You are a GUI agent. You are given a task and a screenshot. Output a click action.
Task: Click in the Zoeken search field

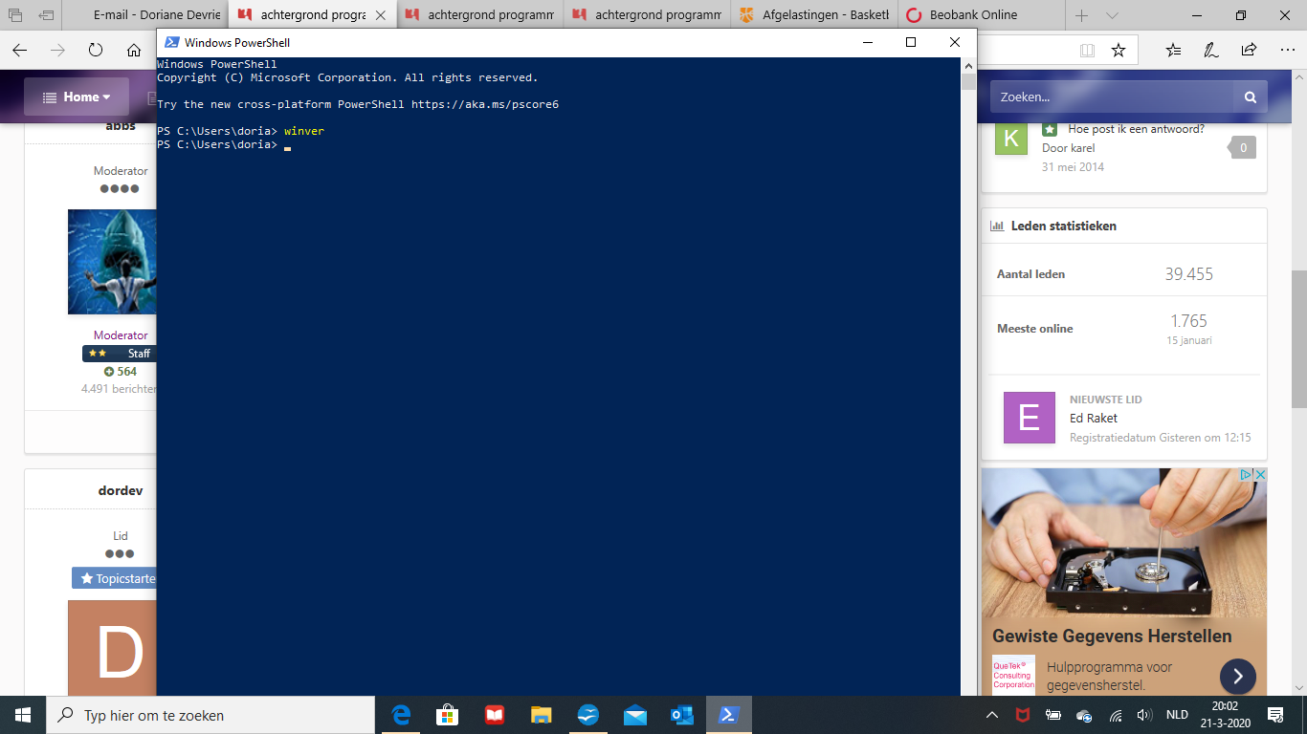pos(1112,97)
